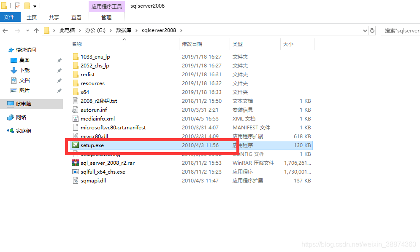This screenshot has height=252, width=420.
Task: Switch to the 共享 ribbon tab
Action: (54, 17)
